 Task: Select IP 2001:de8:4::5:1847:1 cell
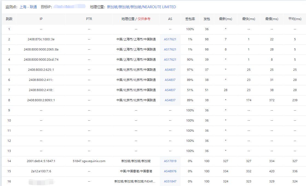point(41,161)
